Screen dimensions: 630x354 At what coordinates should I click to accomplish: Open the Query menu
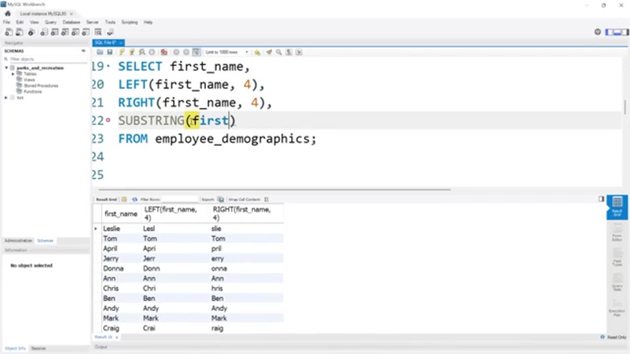pyautogui.click(x=51, y=22)
